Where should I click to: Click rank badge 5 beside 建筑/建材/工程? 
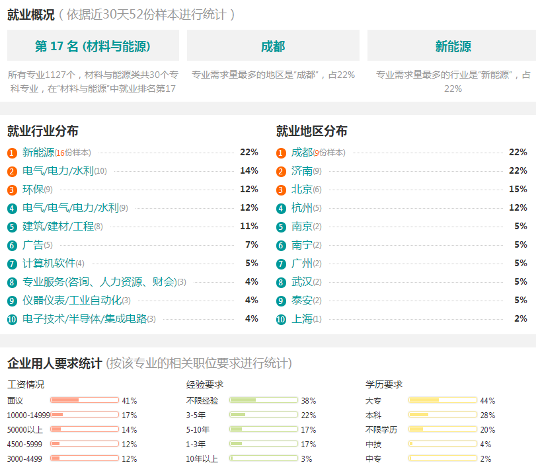[x=12, y=227]
